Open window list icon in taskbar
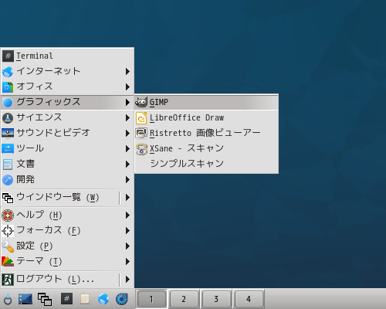 pos(45,299)
